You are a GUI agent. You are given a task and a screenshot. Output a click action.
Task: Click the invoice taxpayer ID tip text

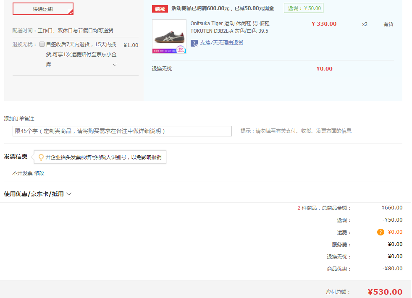coord(103,157)
